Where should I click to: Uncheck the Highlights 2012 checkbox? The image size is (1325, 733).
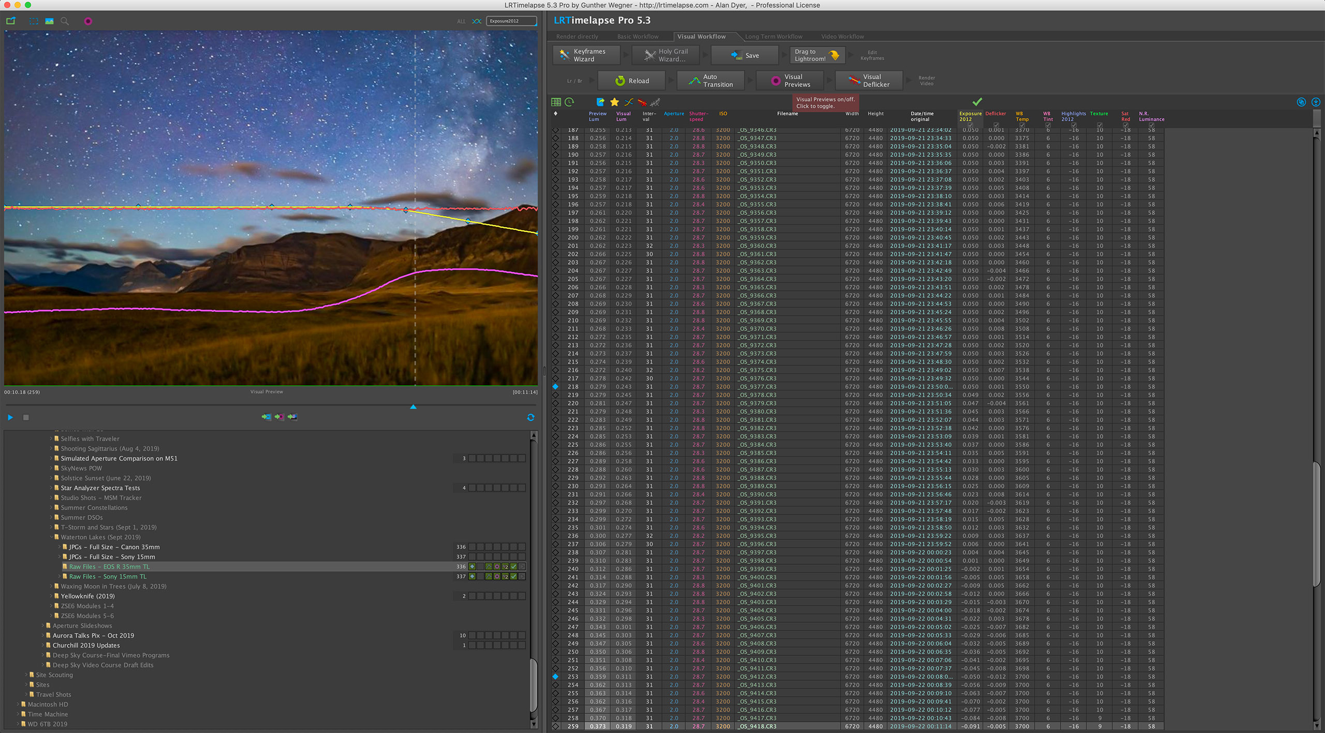1074,124
